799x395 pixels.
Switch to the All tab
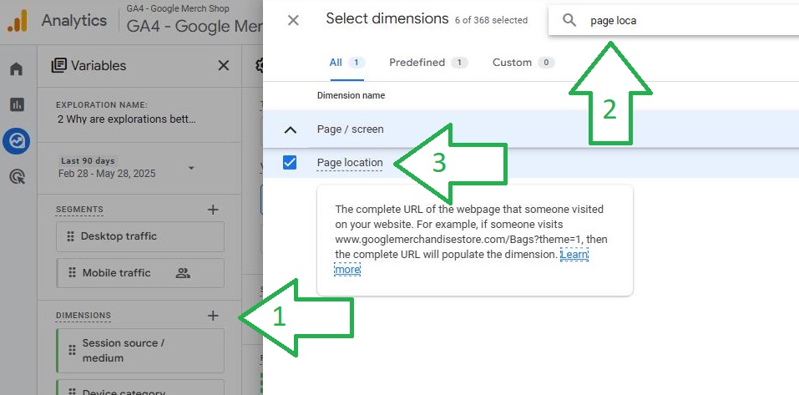pyautogui.click(x=347, y=62)
